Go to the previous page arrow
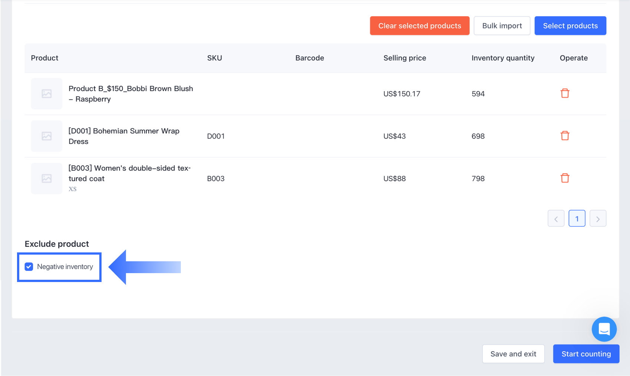The height and width of the screenshot is (376, 630). 556,219
